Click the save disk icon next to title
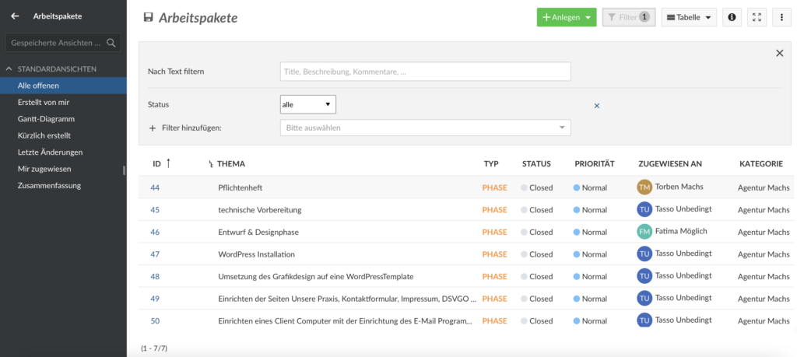 (x=149, y=18)
